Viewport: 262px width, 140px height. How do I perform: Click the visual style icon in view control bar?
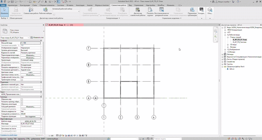[60, 135]
